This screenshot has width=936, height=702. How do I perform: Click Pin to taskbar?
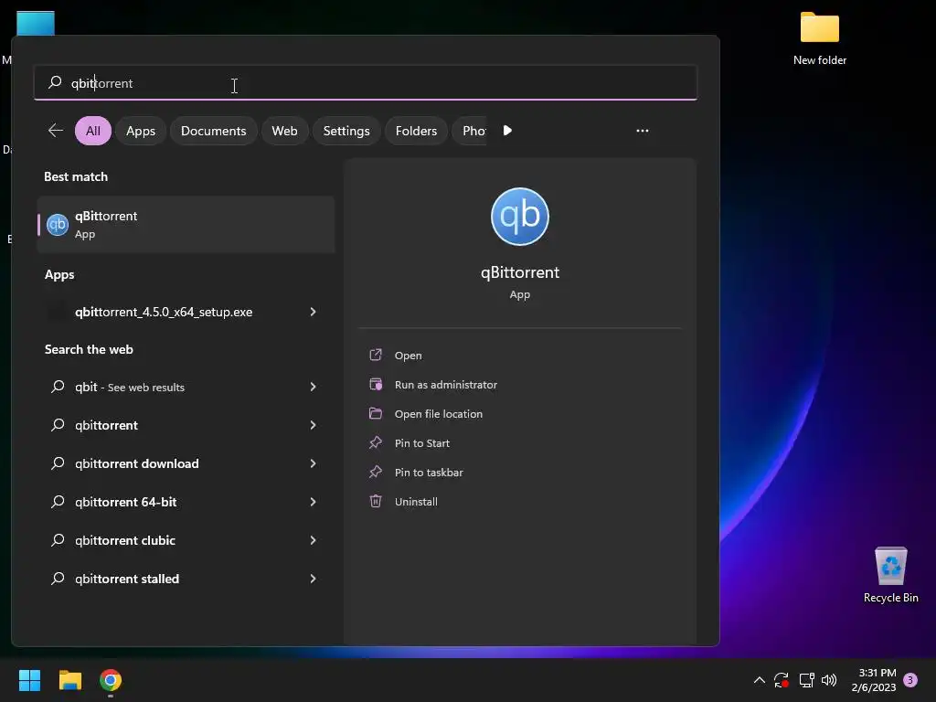pyautogui.click(x=429, y=473)
